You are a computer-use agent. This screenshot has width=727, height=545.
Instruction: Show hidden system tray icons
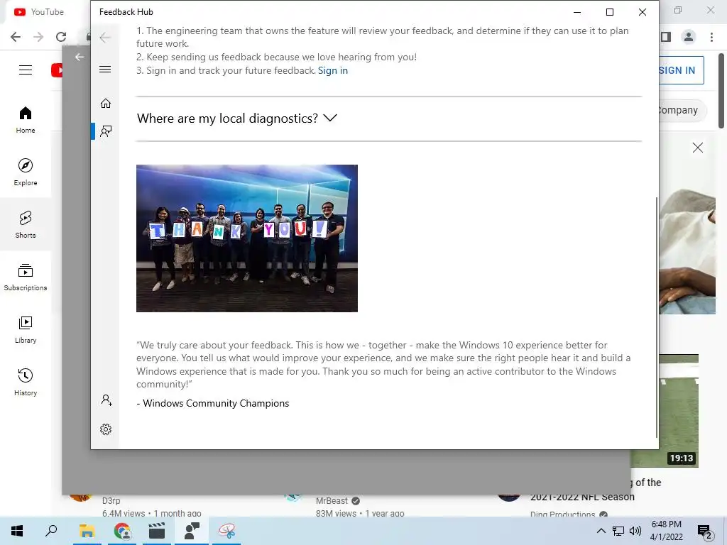click(x=601, y=531)
